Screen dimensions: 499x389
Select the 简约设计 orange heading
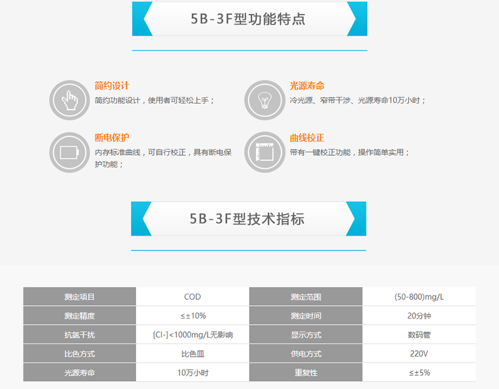coord(112,86)
